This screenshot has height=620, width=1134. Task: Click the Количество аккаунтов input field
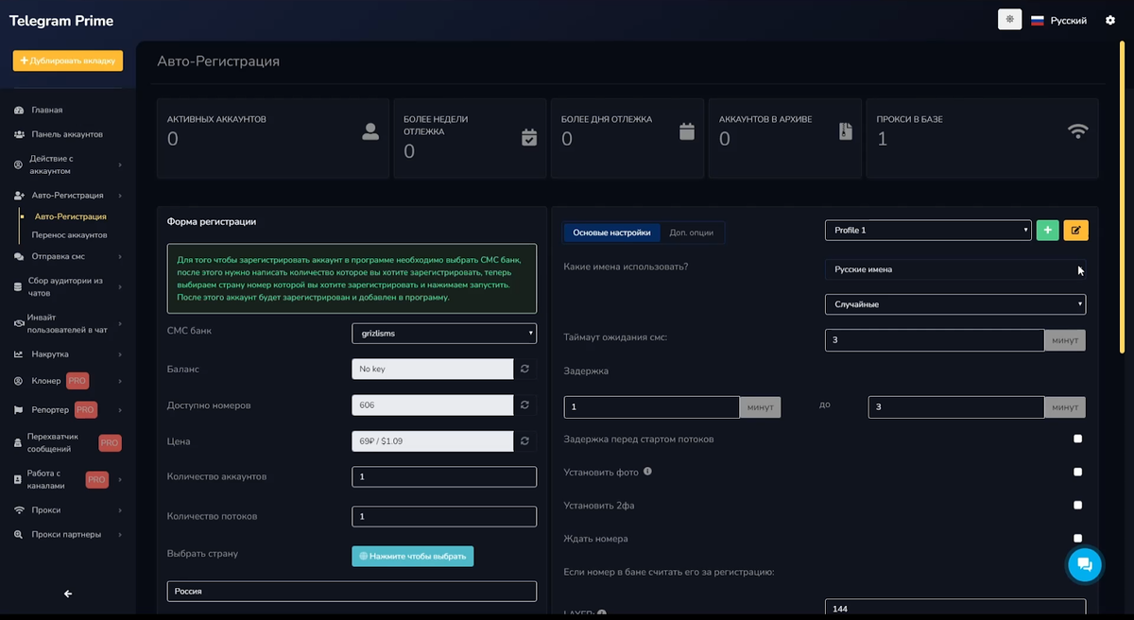(x=444, y=476)
